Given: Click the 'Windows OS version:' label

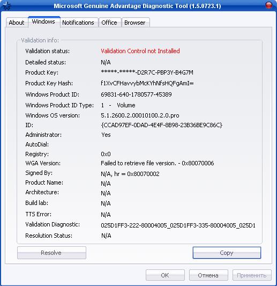Looking at the screenshot, I should (53, 115).
